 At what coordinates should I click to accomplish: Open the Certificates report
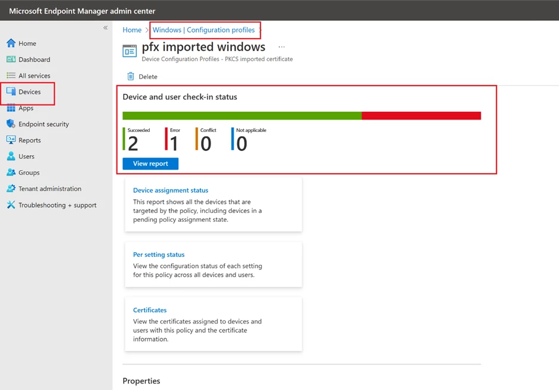[x=149, y=310]
